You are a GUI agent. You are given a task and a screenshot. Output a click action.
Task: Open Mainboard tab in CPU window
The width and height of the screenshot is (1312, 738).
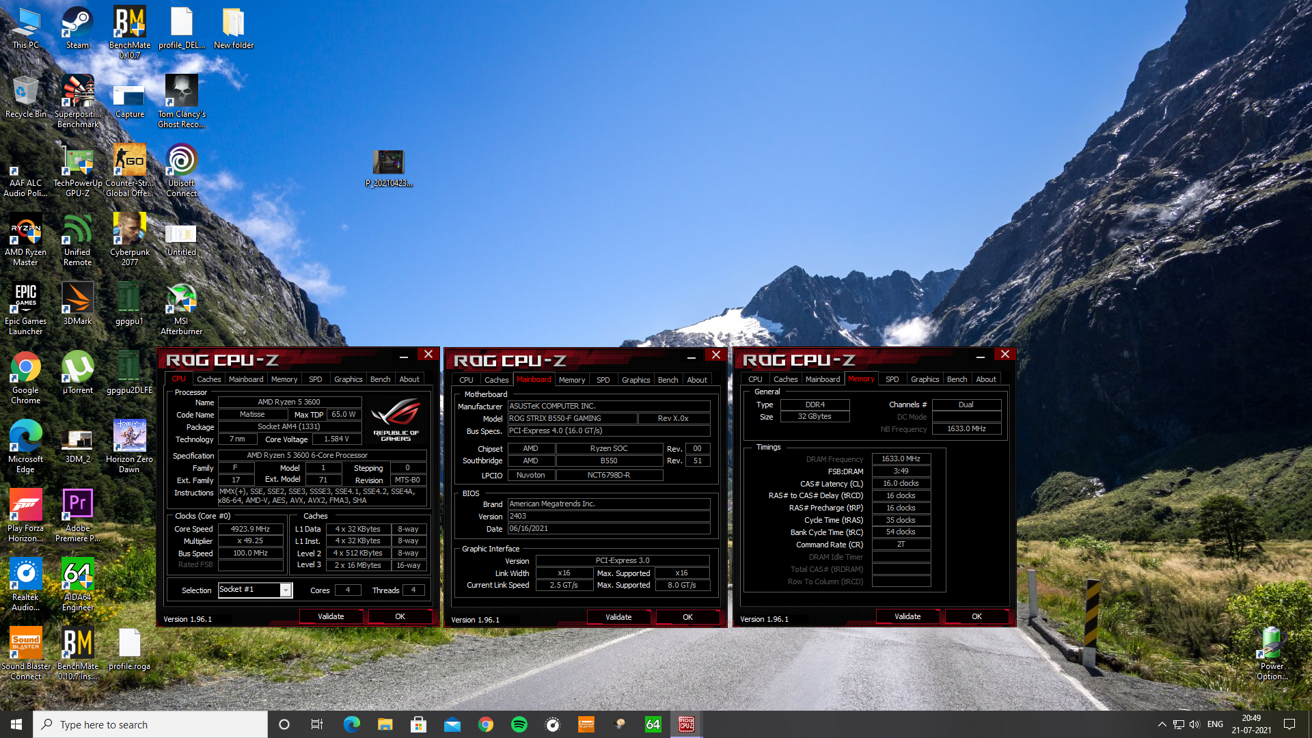pyautogui.click(x=246, y=379)
